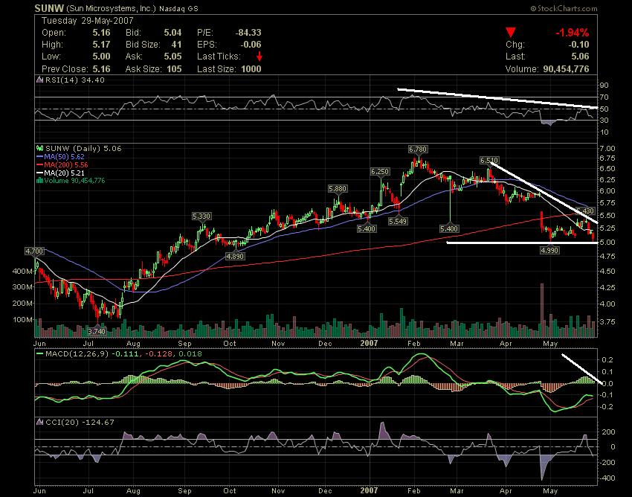Click the blue MA(50) legend line
Screen dimensions: 632x497
[39, 156]
